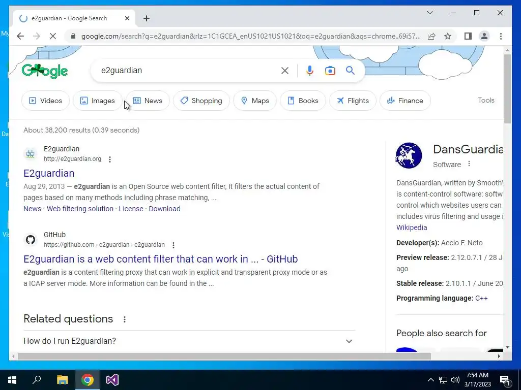Click the http://e2guardian.org URL text
The width and height of the screenshot is (521, 390).
pos(72,159)
